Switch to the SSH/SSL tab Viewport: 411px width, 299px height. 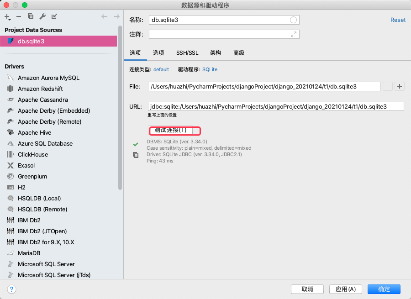point(187,53)
